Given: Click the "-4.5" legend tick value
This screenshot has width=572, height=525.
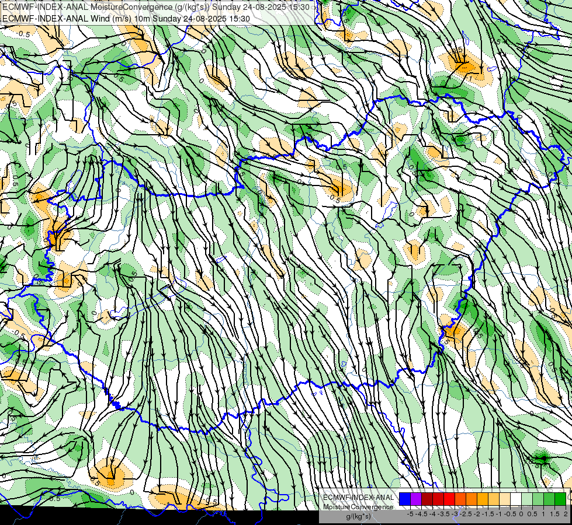Looking at the screenshot, I should click(421, 514).
